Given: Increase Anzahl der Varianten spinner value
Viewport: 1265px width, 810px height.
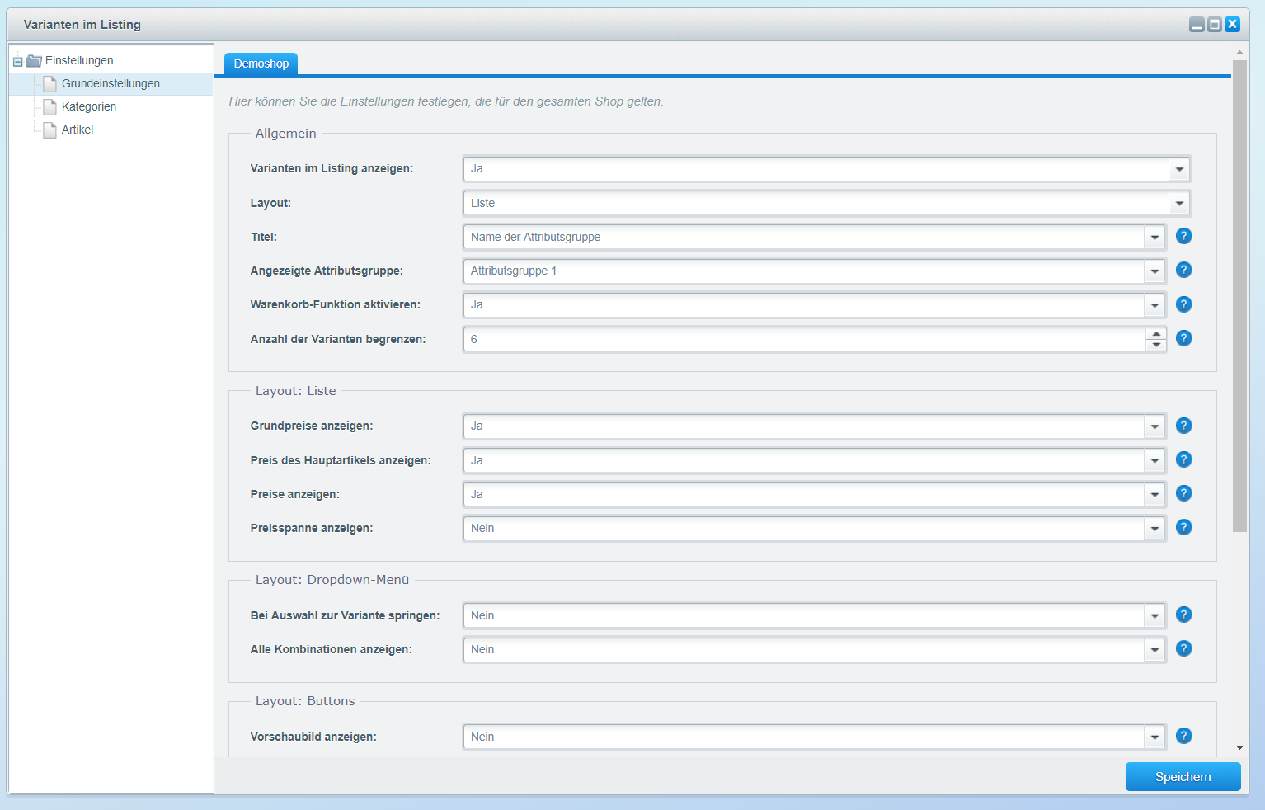Looking at the screenshot, I should coord(1156,334).
